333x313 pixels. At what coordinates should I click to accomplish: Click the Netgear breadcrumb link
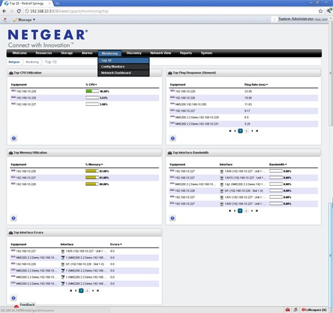(x=14, y=62)
